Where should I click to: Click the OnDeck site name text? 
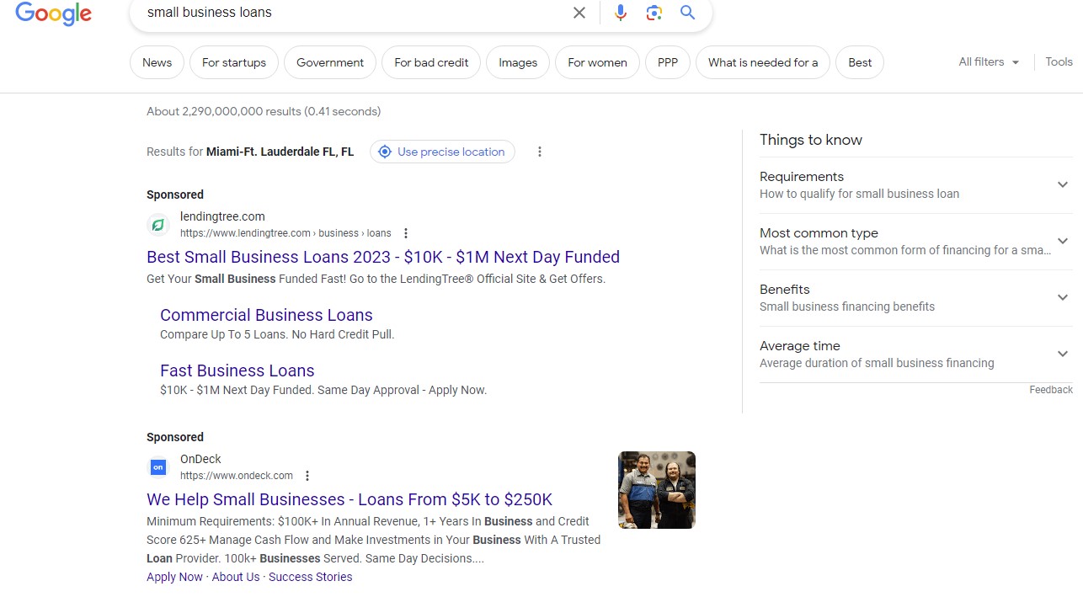pyautogui.click(x=200, y=459)
